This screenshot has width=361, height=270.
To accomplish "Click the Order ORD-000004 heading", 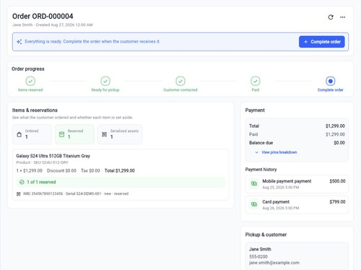I will coord(43,17).
